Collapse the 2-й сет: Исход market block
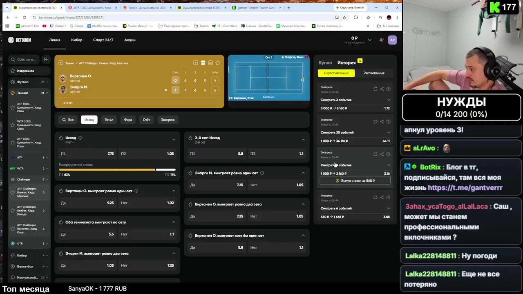Screen dimensions: 523x294 point(303,140)
